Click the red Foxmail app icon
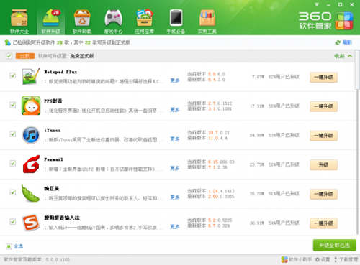 click(x=31, y=164)
